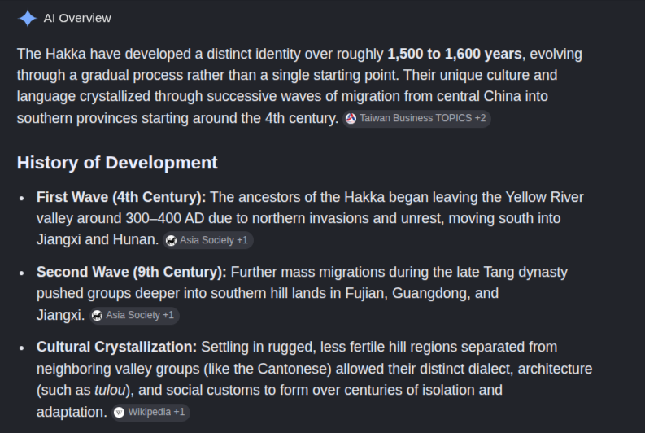Expand Asia Society +1 sources in Second Wave bullet
This screenshot has width=645, height=433.
click(x=134, y=316)
